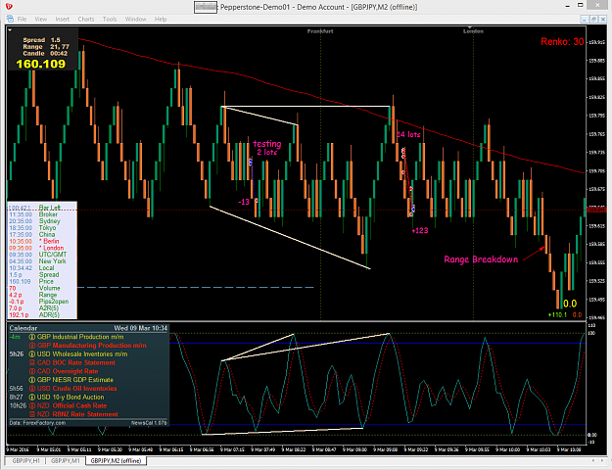Open the Insert menu

[62, 19]
